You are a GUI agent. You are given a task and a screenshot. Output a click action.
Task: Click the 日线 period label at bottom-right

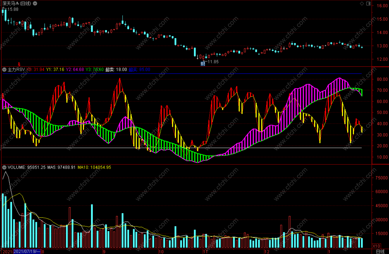pyautogui.click(x=380, y=251)
